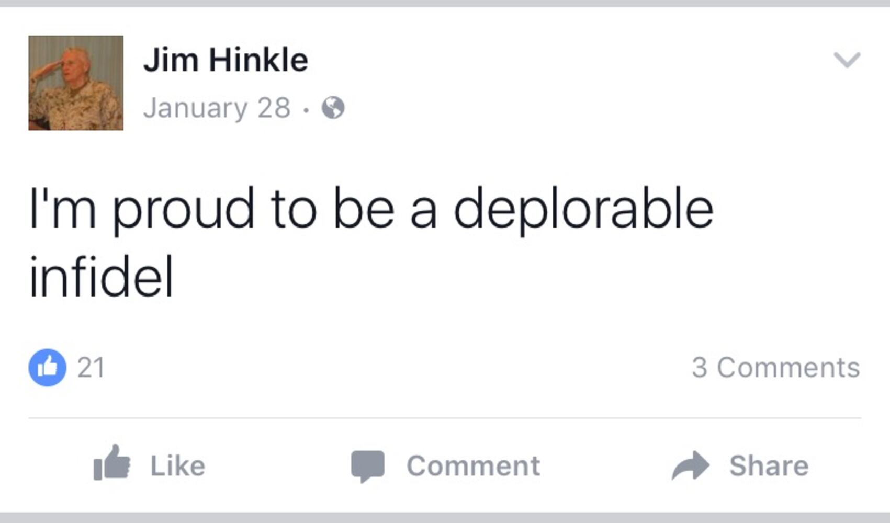Click the blue thumbs-up reaction icon

tap(48, 368)
